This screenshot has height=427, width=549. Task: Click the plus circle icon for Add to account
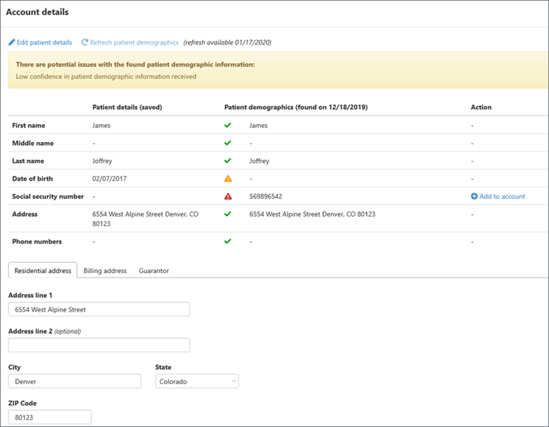(x=474, y=196)
